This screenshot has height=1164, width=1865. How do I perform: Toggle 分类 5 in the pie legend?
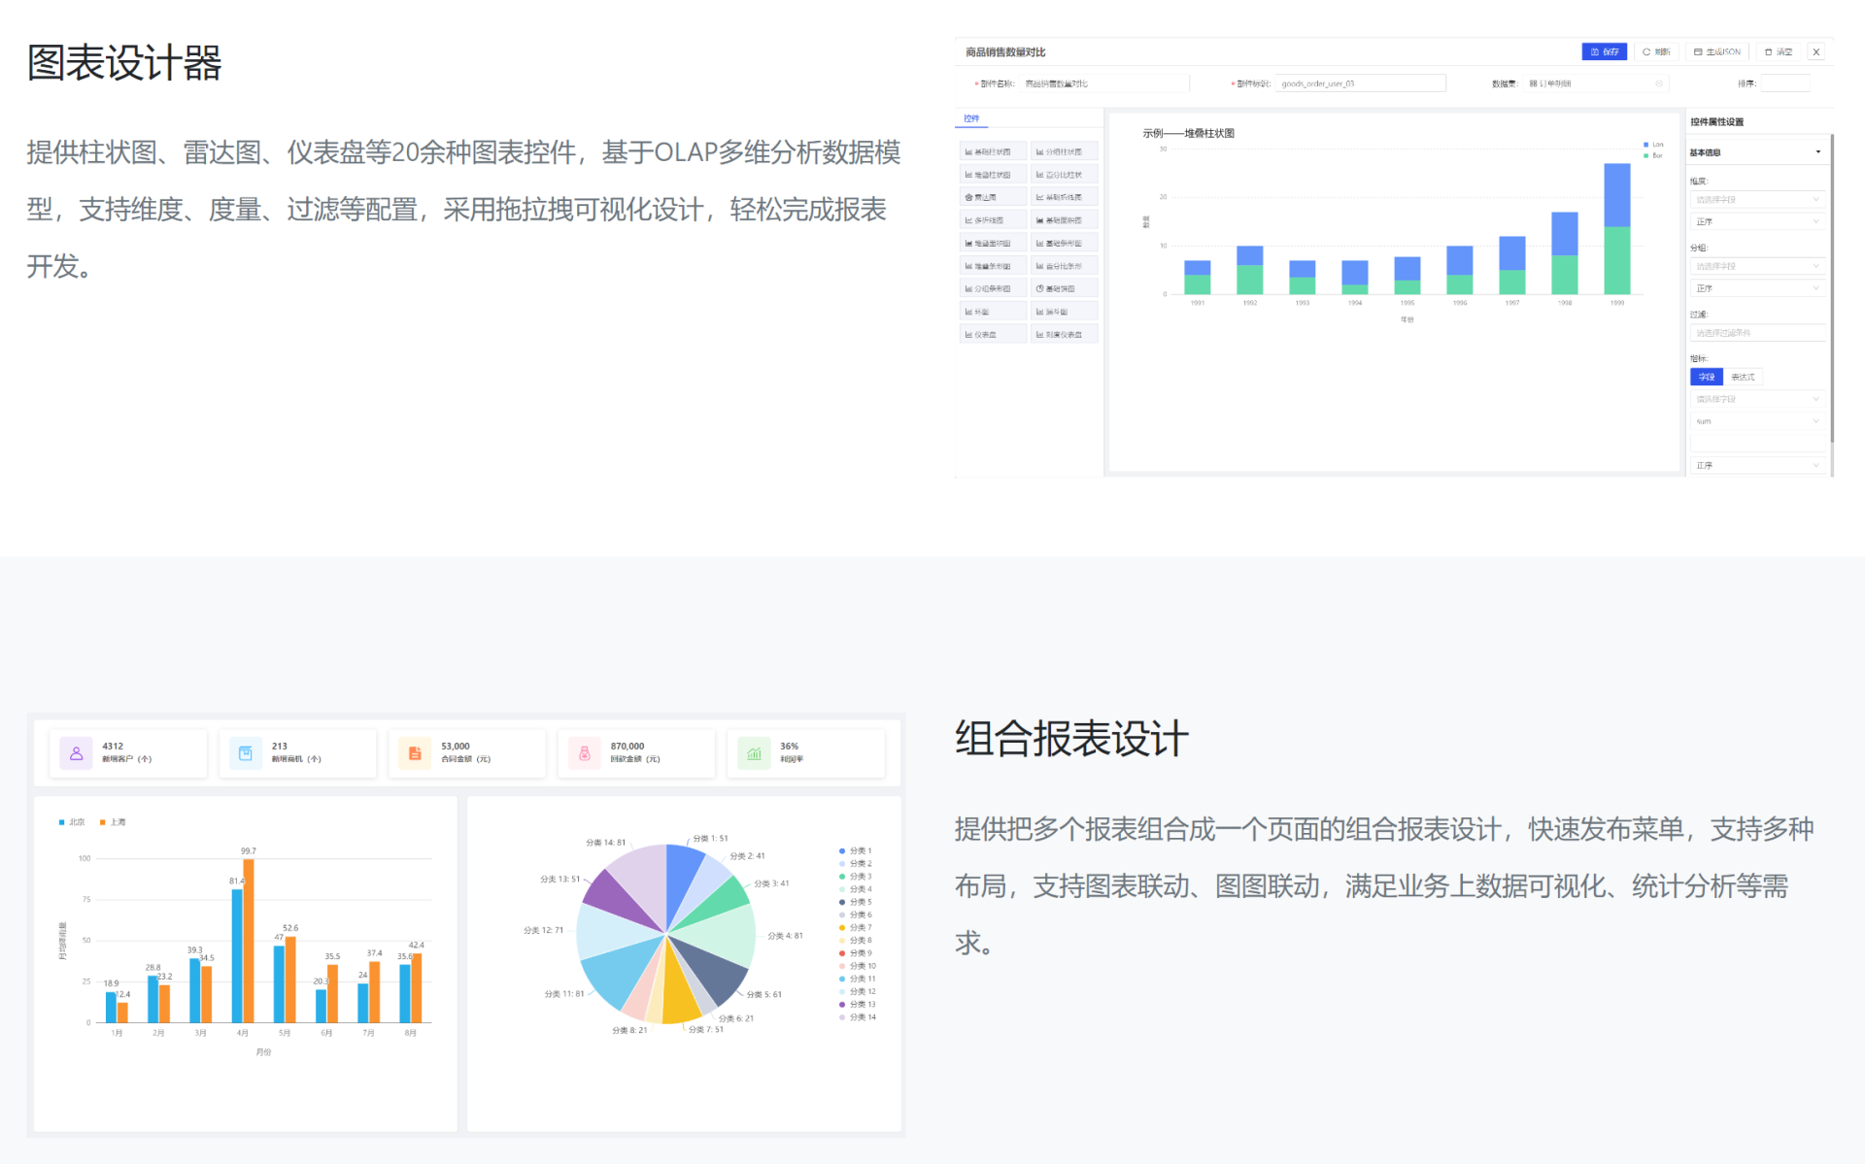tap(856, 902)
